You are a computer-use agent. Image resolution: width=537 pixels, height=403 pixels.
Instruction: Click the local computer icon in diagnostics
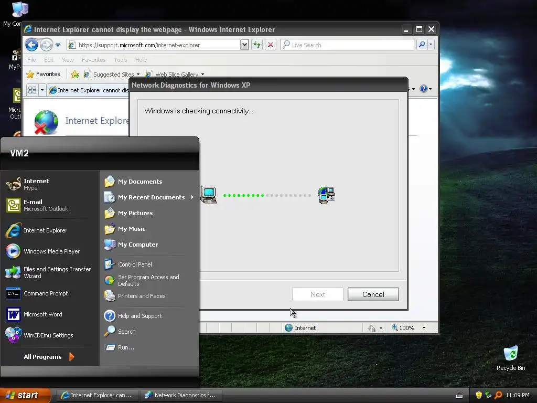pyautogui.click(x=209, y=195)
